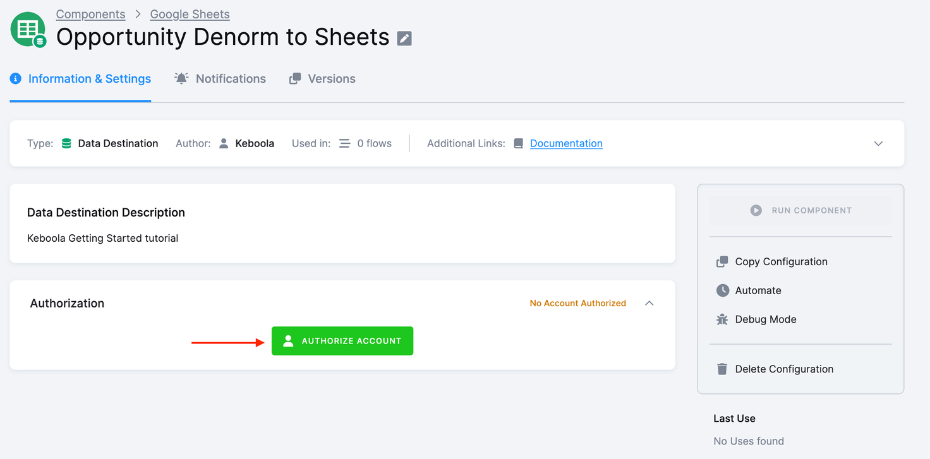
Task: Click the Debug Mode label
Action: [766, 319]
